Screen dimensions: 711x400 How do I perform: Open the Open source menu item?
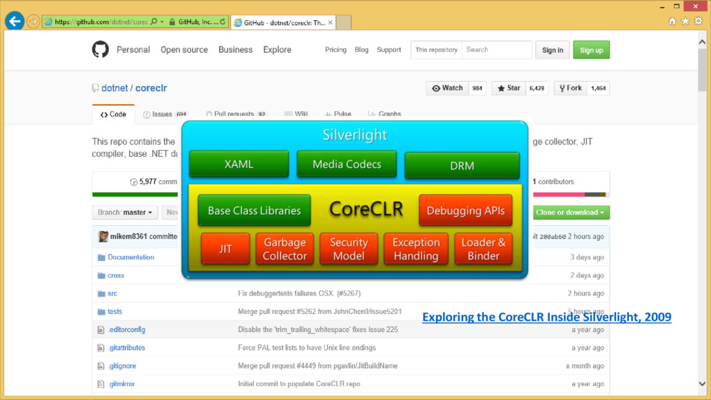tap(184, 50)
